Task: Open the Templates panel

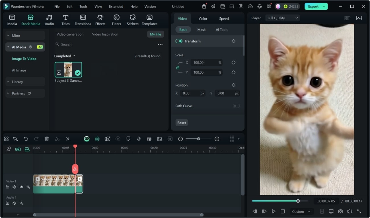Action: (x=149, y=20)
